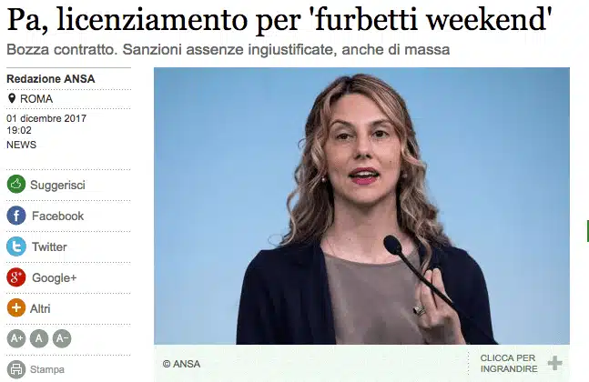Screen dimensions: 589x382
Task: Click the blue Twitter bird icon
Action: [x=16, y=246]
